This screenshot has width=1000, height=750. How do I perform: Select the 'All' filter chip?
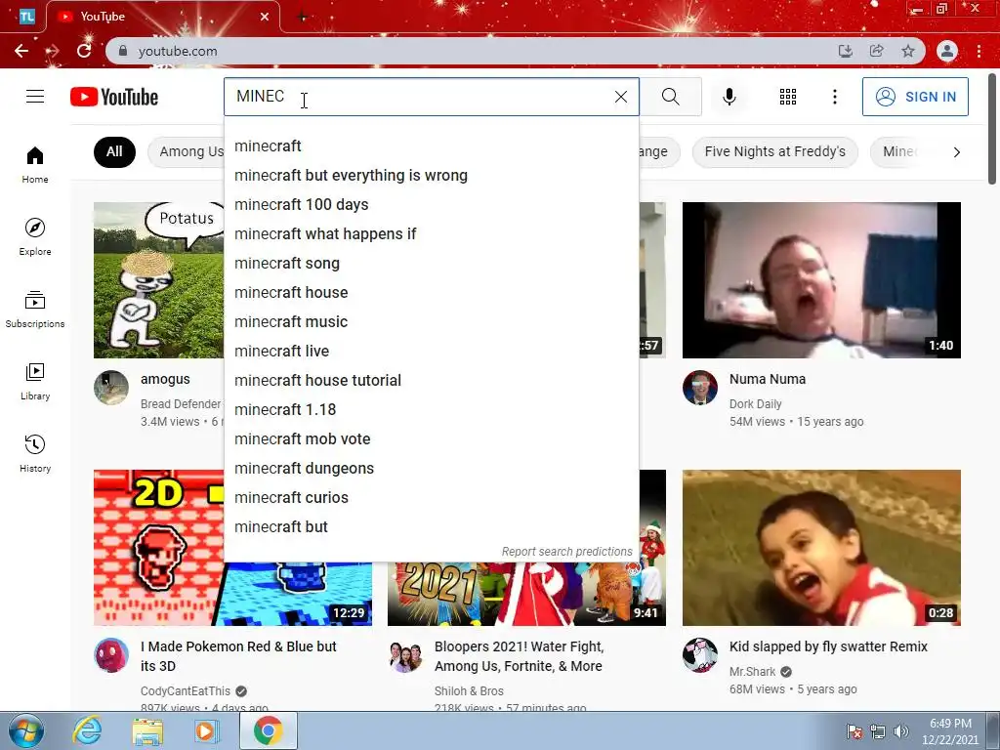click(114, 151)
